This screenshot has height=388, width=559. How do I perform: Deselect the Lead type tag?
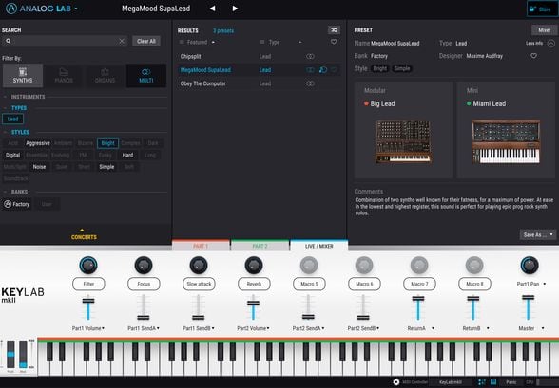[x=13, y=119]
